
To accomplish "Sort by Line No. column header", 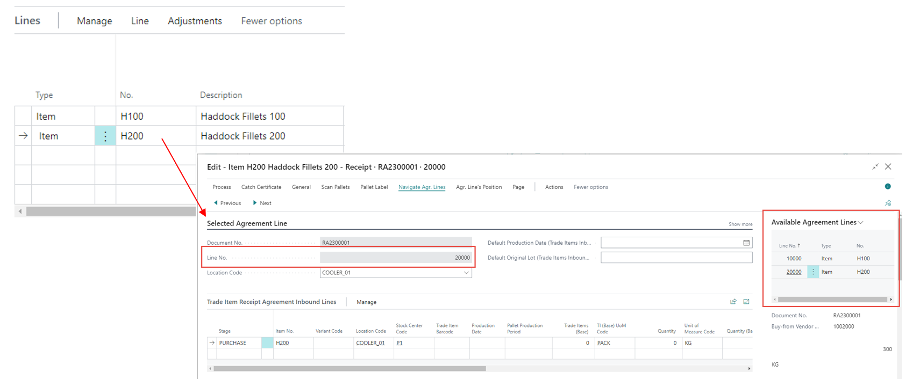I will click(789, 246).
